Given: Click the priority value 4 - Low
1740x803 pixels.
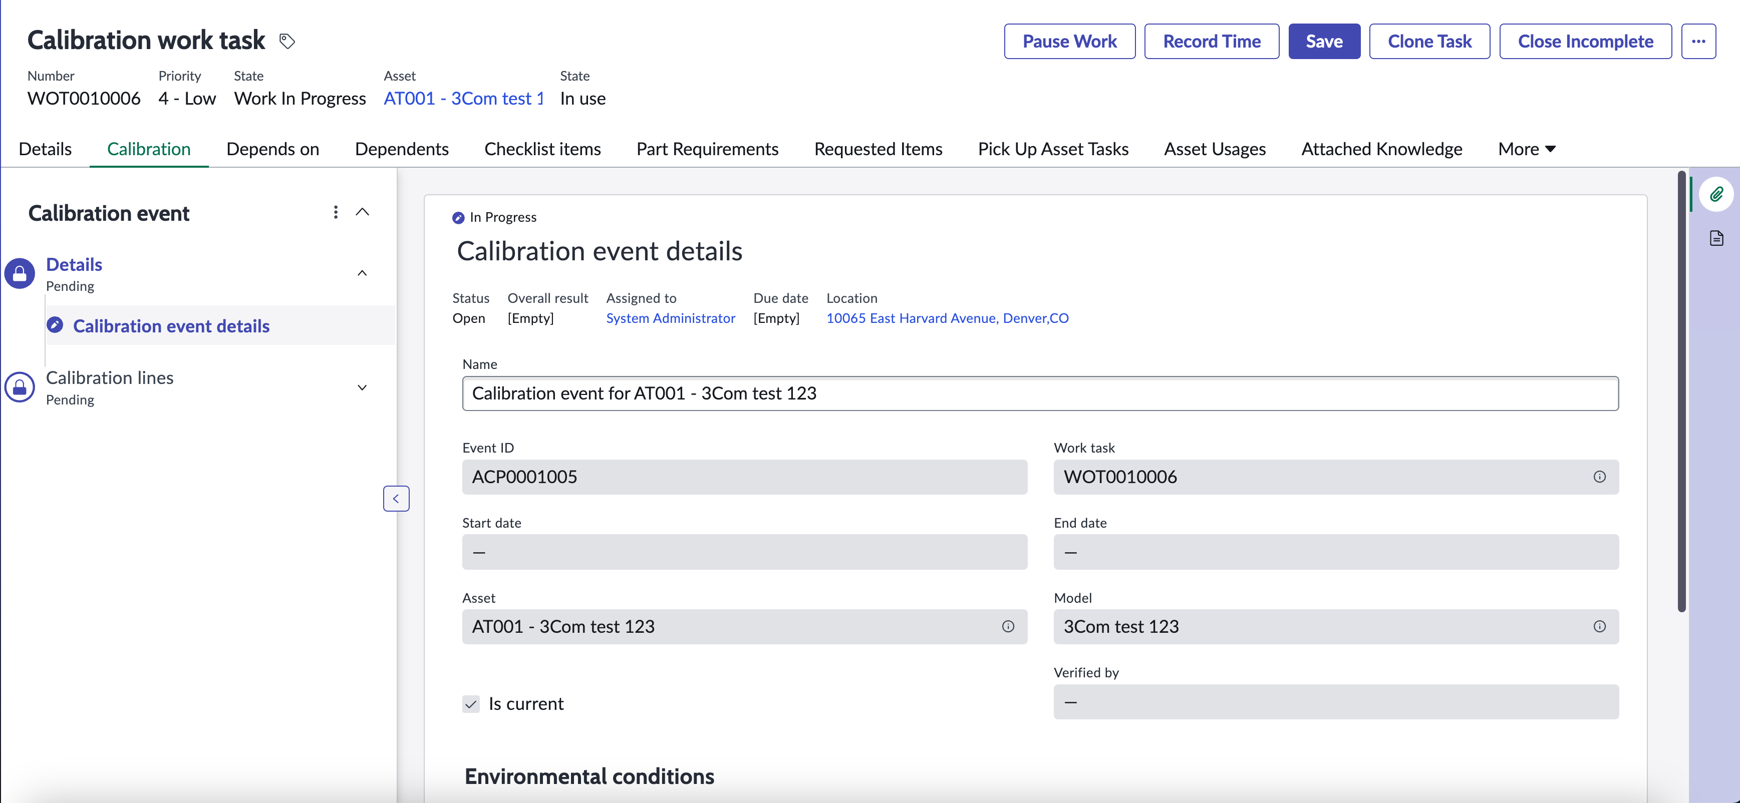Looking at the screenshot, I should pos(187,99).
